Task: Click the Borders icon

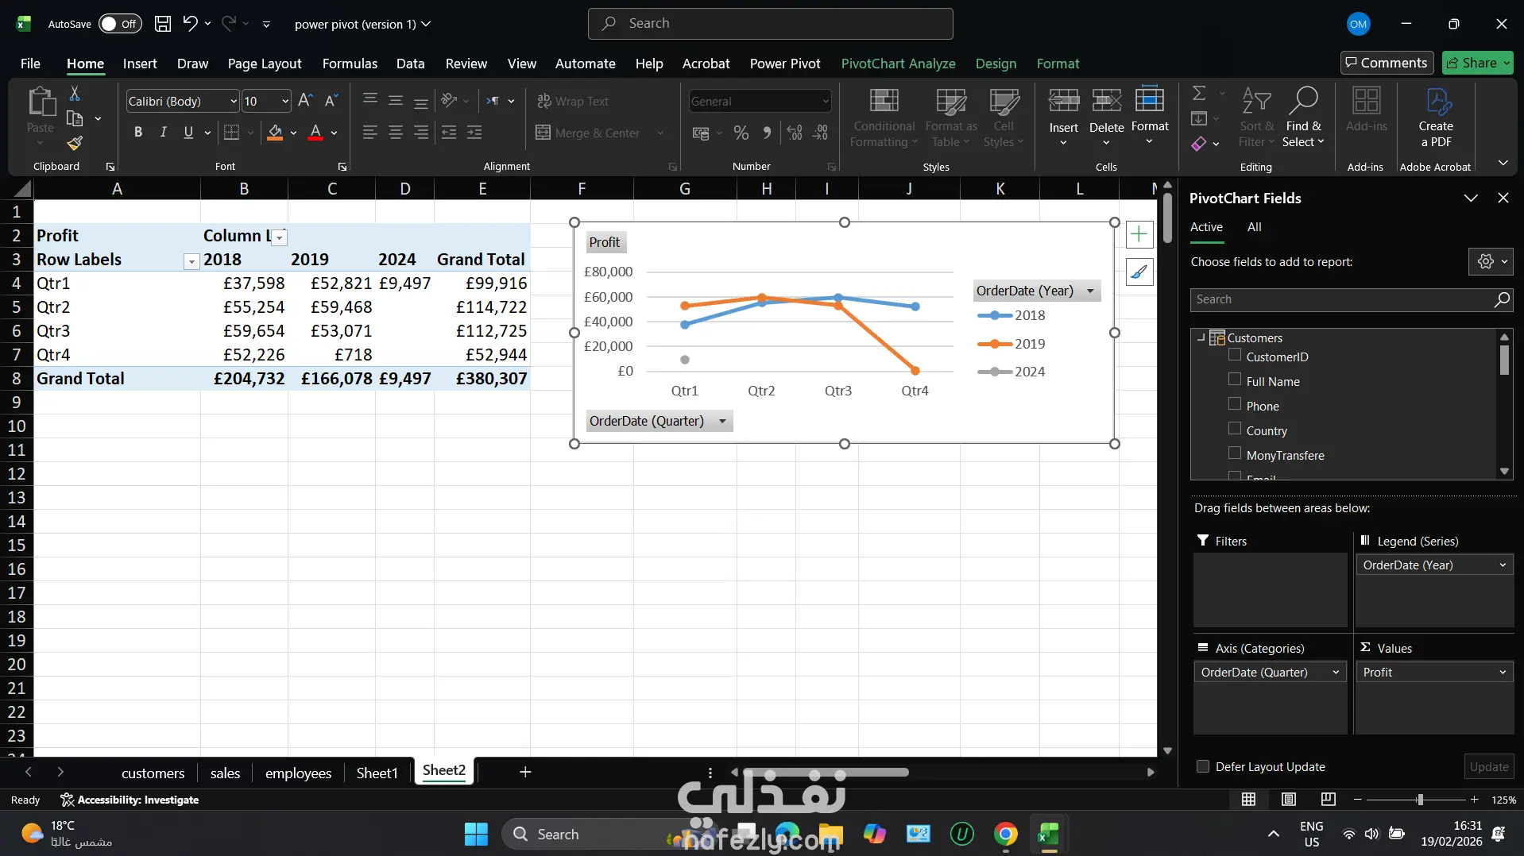Action: coord(231,133)
